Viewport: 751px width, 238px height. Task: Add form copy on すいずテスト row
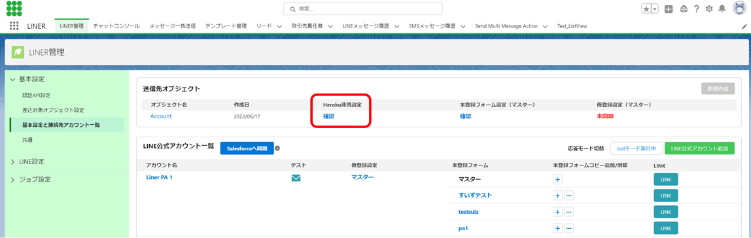[x=558, y=196]
